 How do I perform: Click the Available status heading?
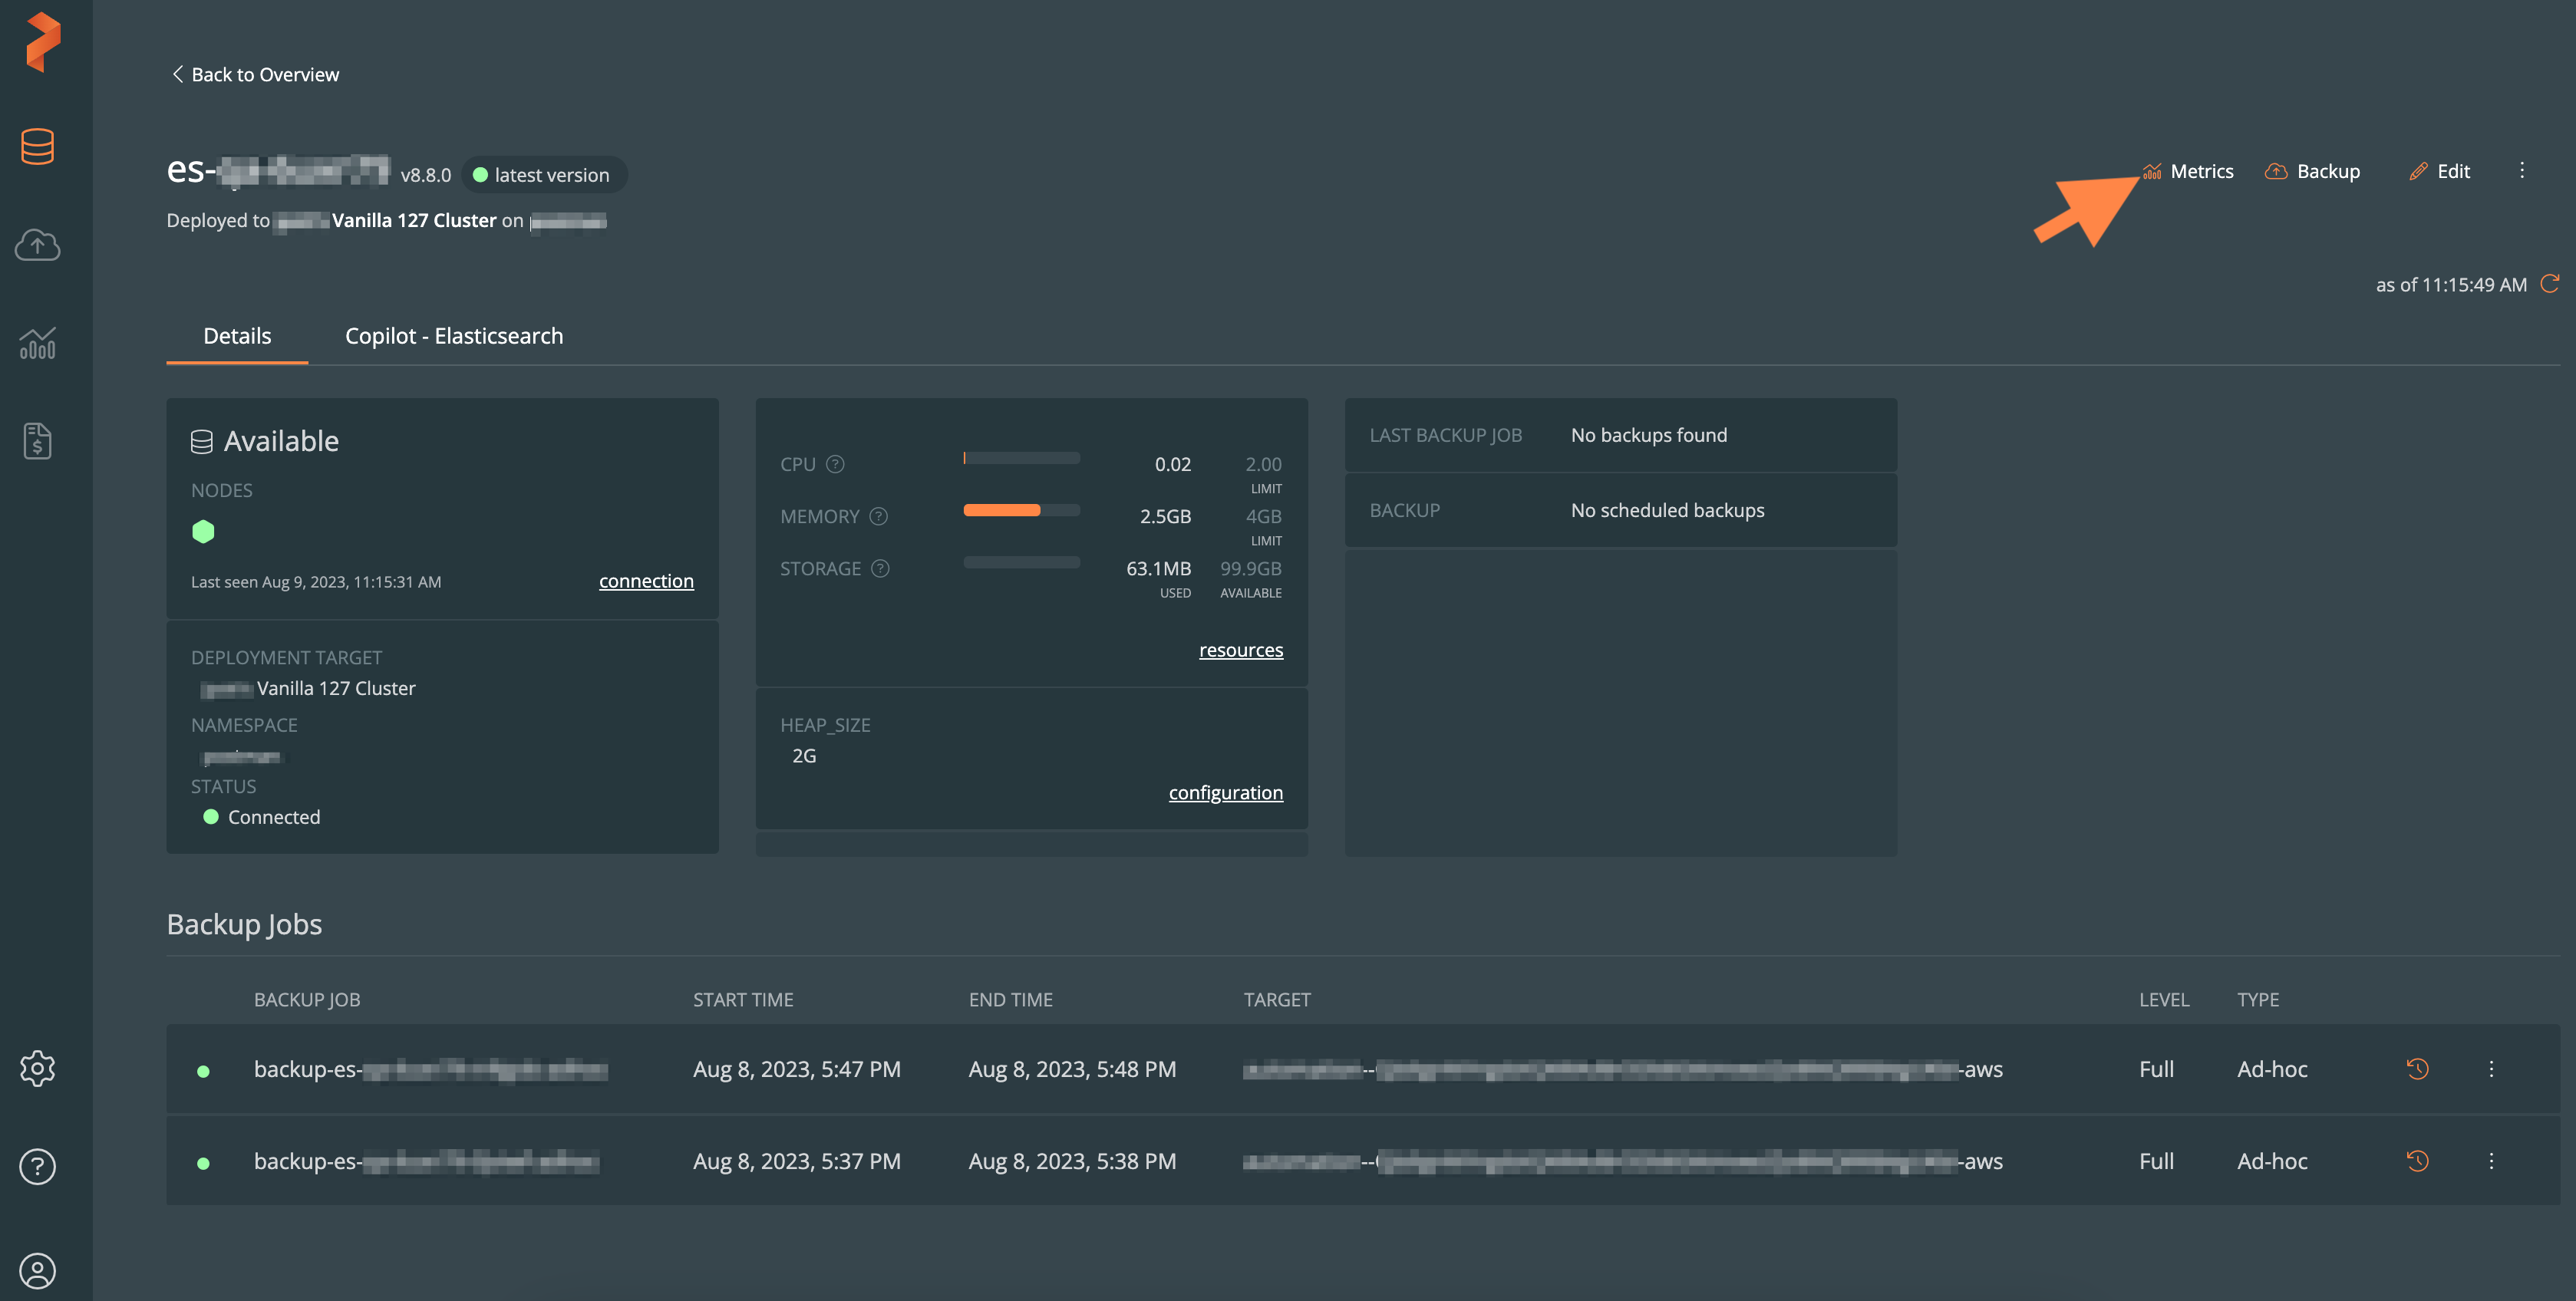click(265, 441)
